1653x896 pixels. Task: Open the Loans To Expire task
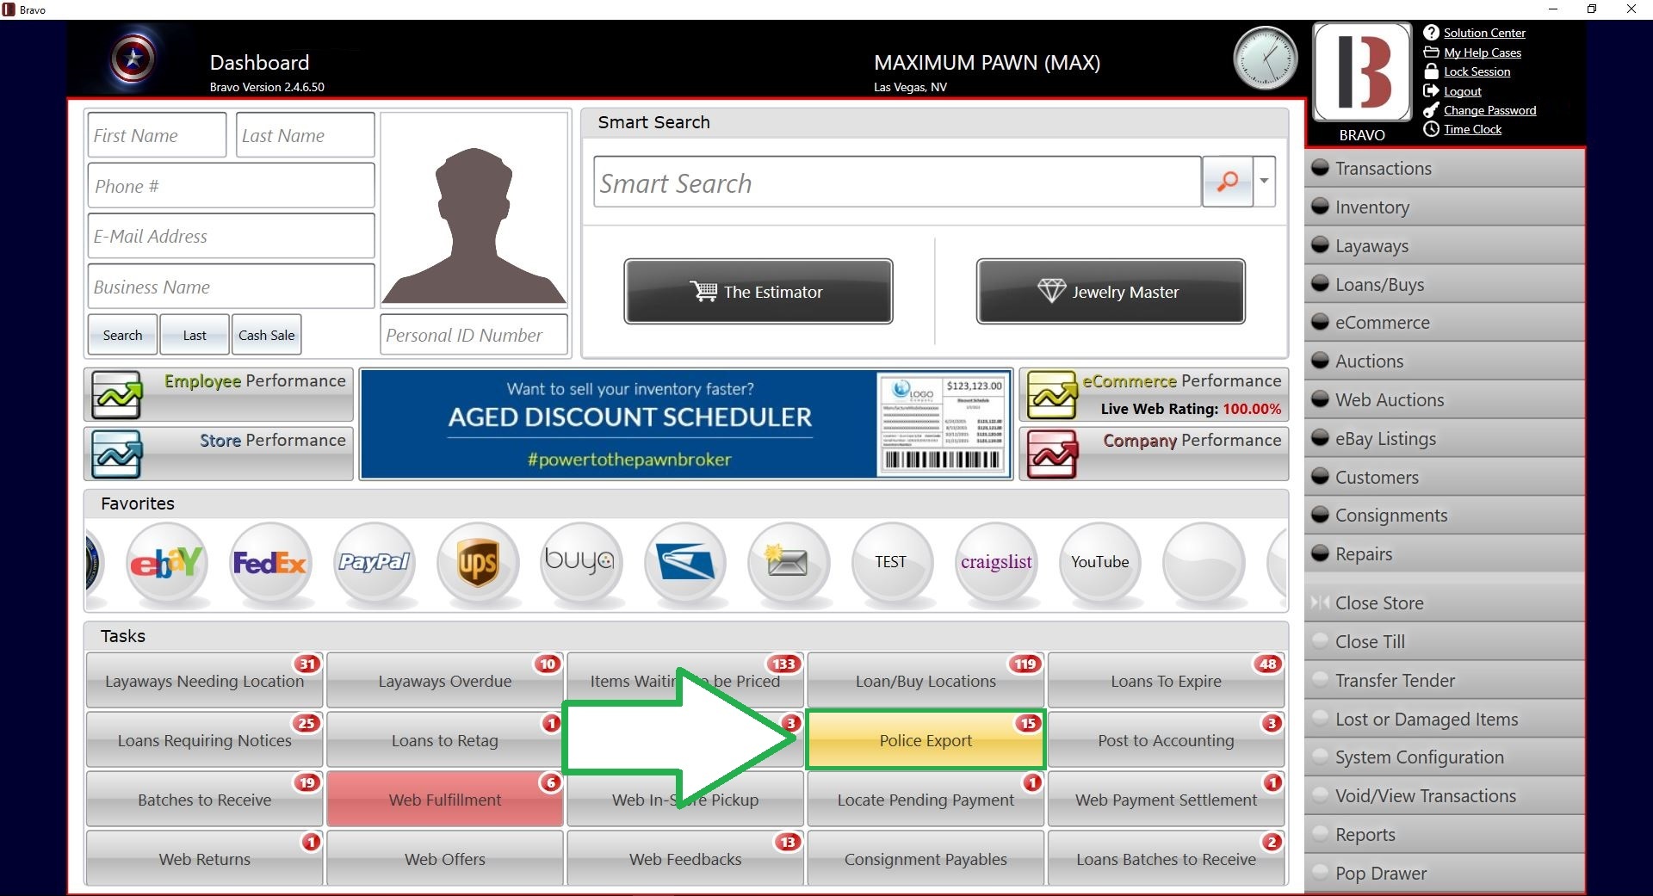pos(1166,681)
